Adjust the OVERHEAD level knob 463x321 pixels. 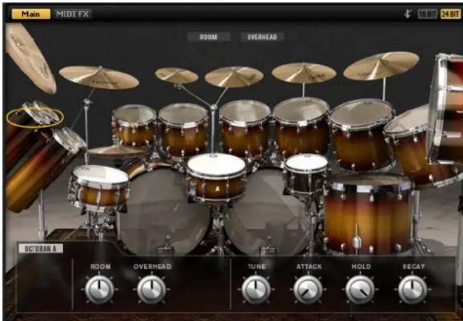pos(151,289)
